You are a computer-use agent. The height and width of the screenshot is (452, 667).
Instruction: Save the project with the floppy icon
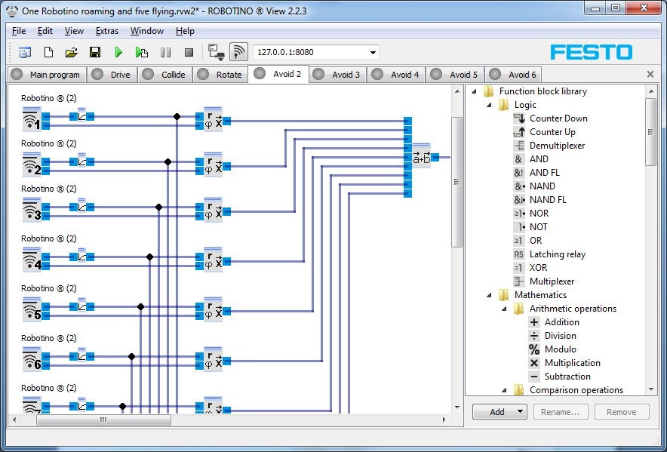[x=95, y=52]
